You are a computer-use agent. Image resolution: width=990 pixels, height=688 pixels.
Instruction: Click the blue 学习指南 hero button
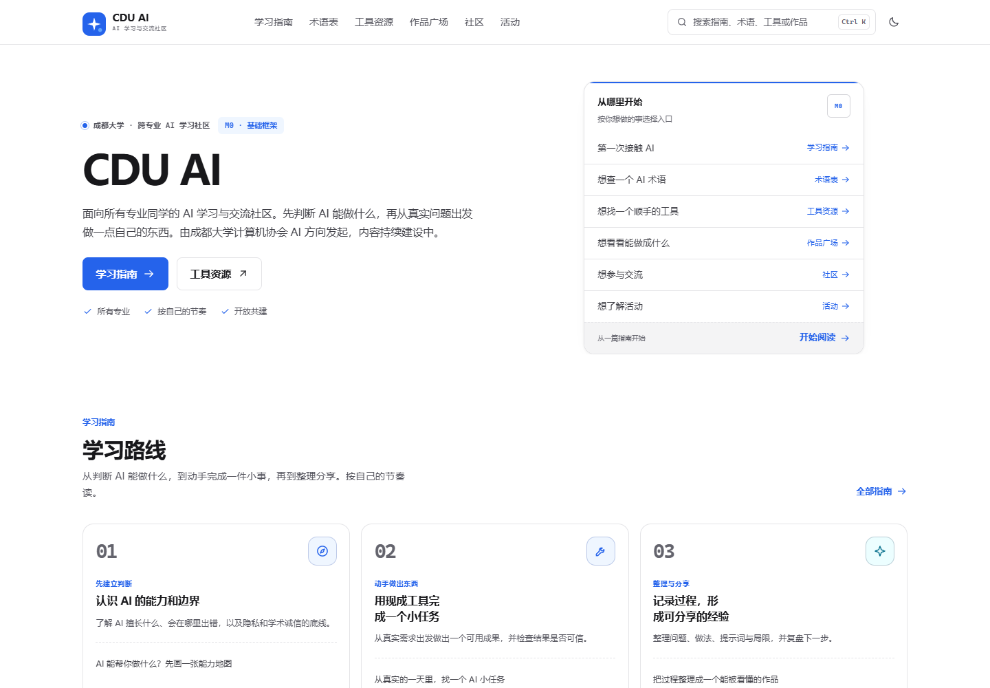point(125,274)
